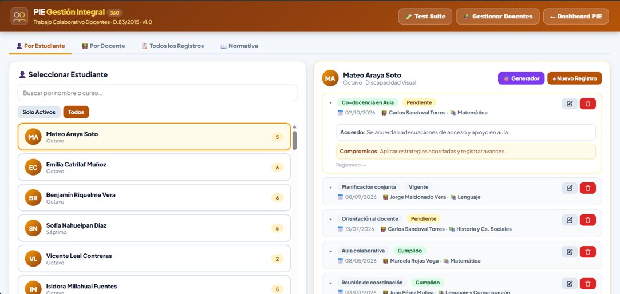The image size is (620, 294).
Task: Click the date 13/07/2026
Action: click(360, 229)
